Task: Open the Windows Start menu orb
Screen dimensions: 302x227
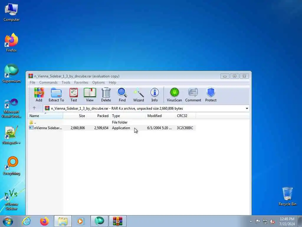Action: 8,221
